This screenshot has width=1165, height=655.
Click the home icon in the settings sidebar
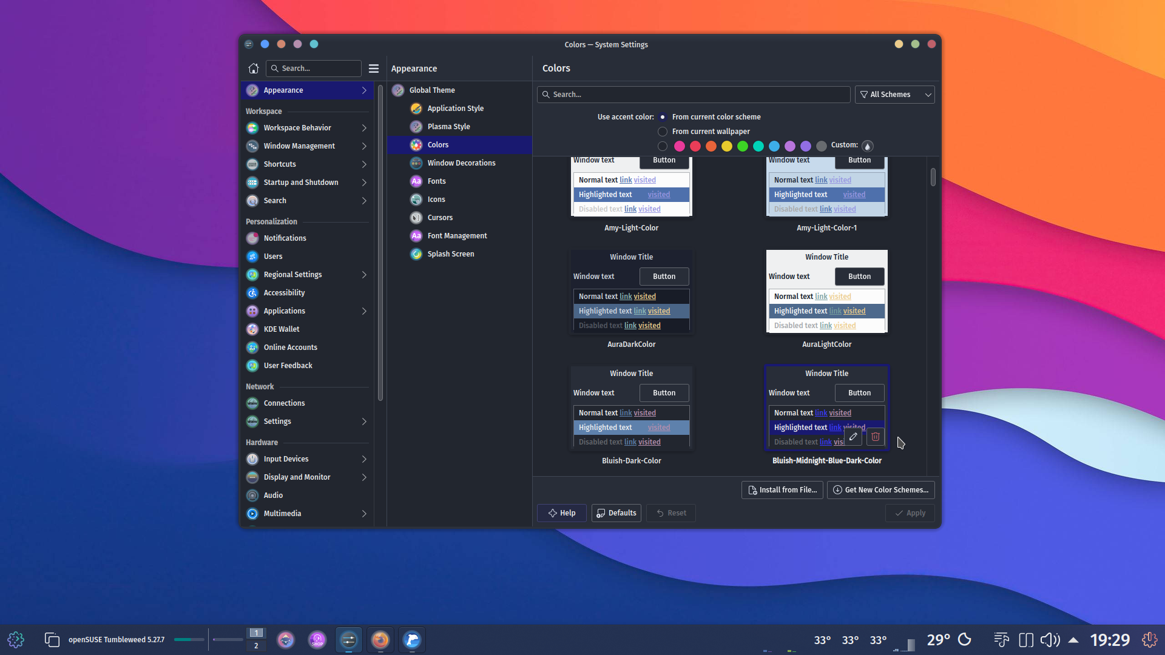254,69
